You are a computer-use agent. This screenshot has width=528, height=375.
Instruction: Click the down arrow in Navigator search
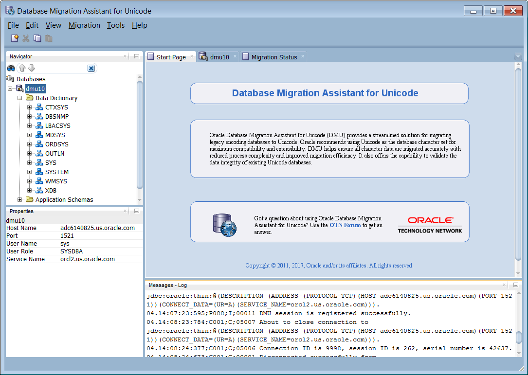coord(32,69)
